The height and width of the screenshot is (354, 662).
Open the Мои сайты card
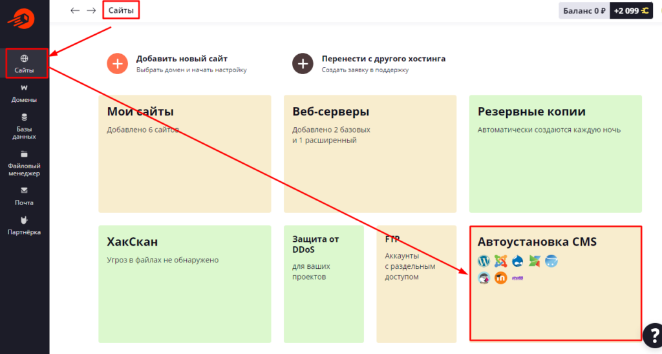tap(185, 153)
